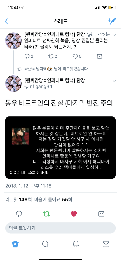Play the embedded video about 동우 비트코인

pyautogui.click(x=60, y=148)
